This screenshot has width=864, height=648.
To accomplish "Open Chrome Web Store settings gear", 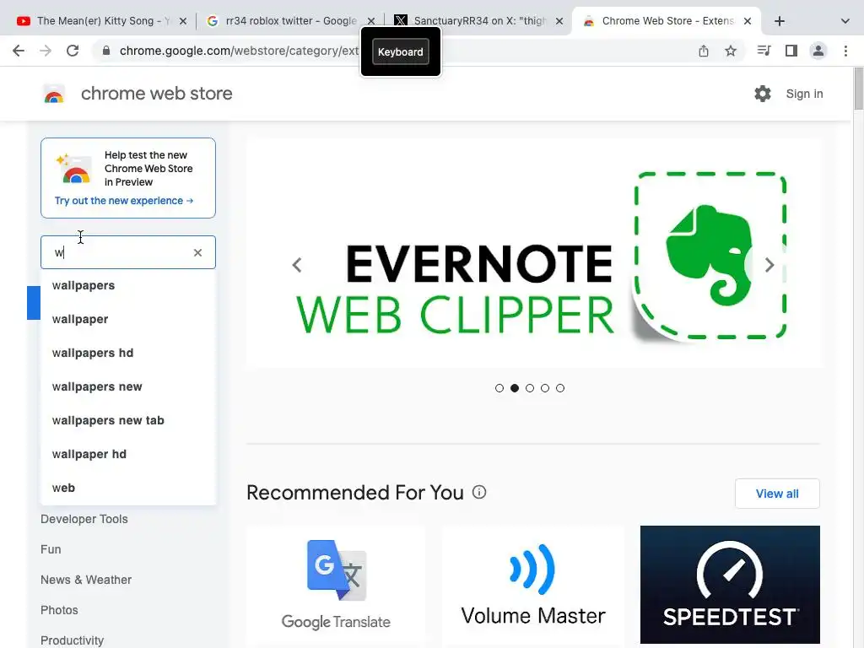I will click(x=762, y=94).
